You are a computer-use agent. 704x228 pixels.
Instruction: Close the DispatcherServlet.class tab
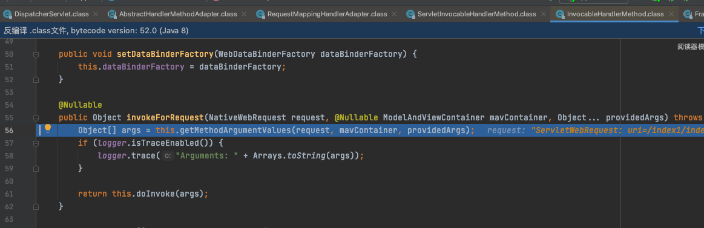click(x=96, y=14)
